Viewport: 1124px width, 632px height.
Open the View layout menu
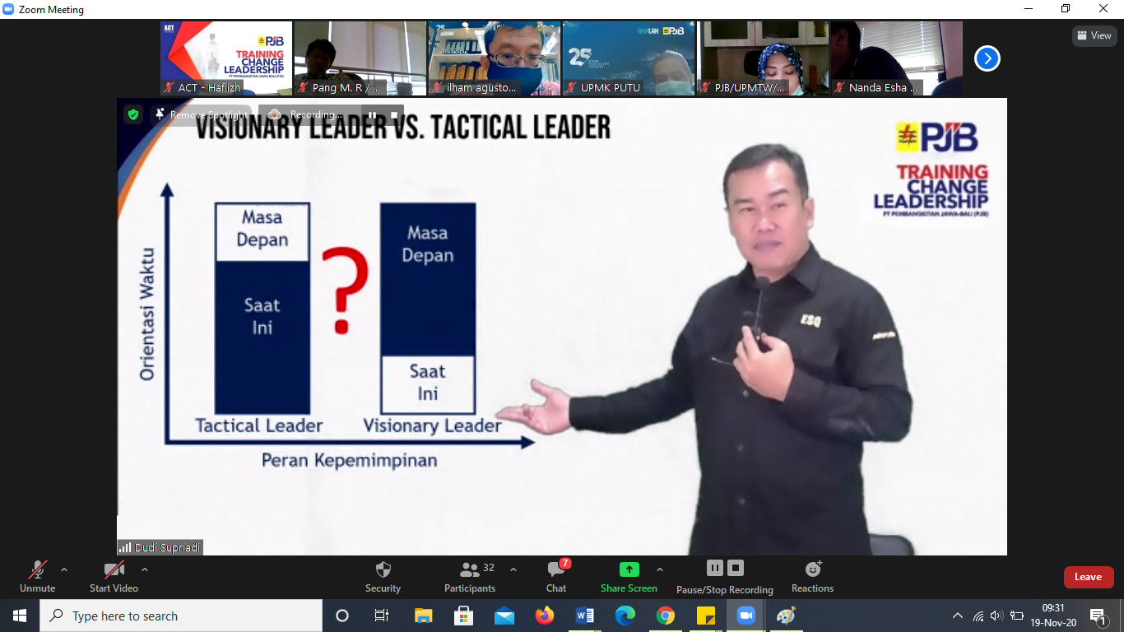(1094, 35)
